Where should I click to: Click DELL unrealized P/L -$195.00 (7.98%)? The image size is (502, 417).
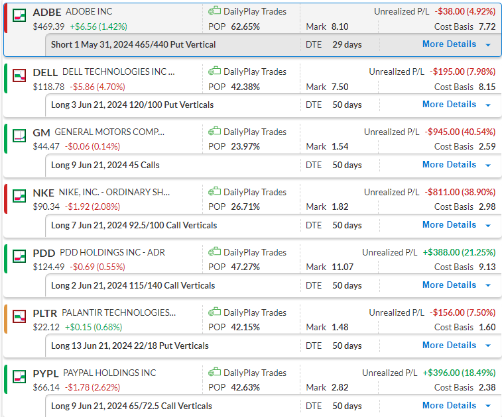(462, 71)
